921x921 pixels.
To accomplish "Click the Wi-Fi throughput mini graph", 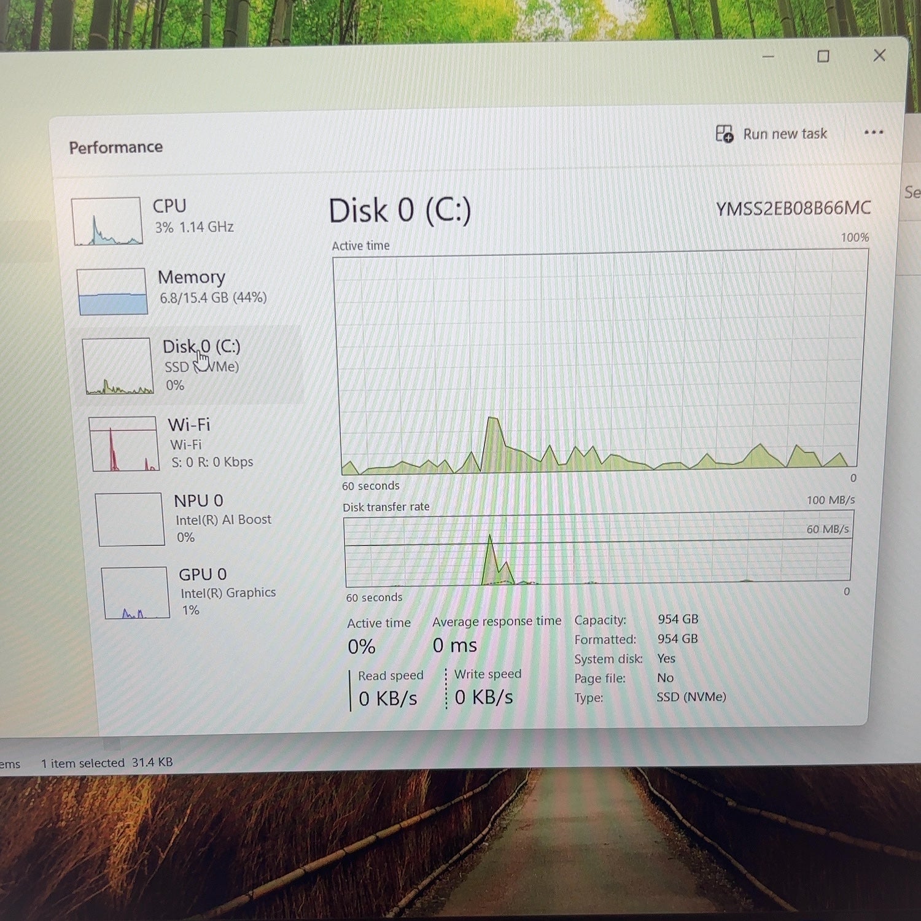I will 123,444.
